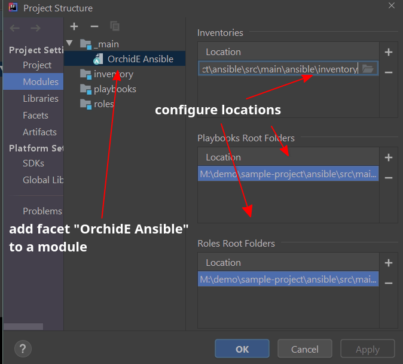
Task: Open the SDKs settings page
Action: click(x=33, y=163)
